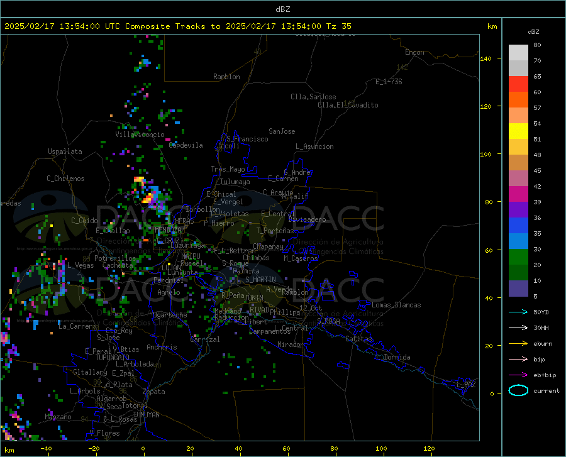The height and width of the screenshot is (457, 566).
Task: Click the 'Ramblon' label near the map top
Action: point(226,77)
